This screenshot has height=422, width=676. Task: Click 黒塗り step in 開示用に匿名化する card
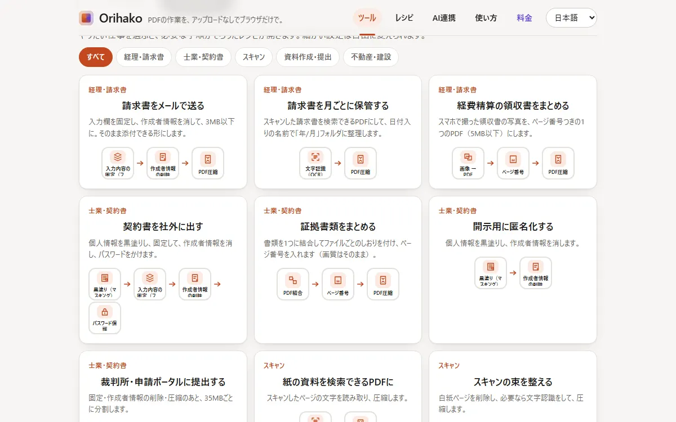(491, 273)
